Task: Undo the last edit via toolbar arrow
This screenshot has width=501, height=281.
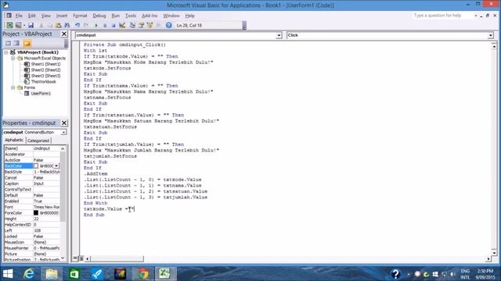Action: pyautogui.click(x=77, y=25)
